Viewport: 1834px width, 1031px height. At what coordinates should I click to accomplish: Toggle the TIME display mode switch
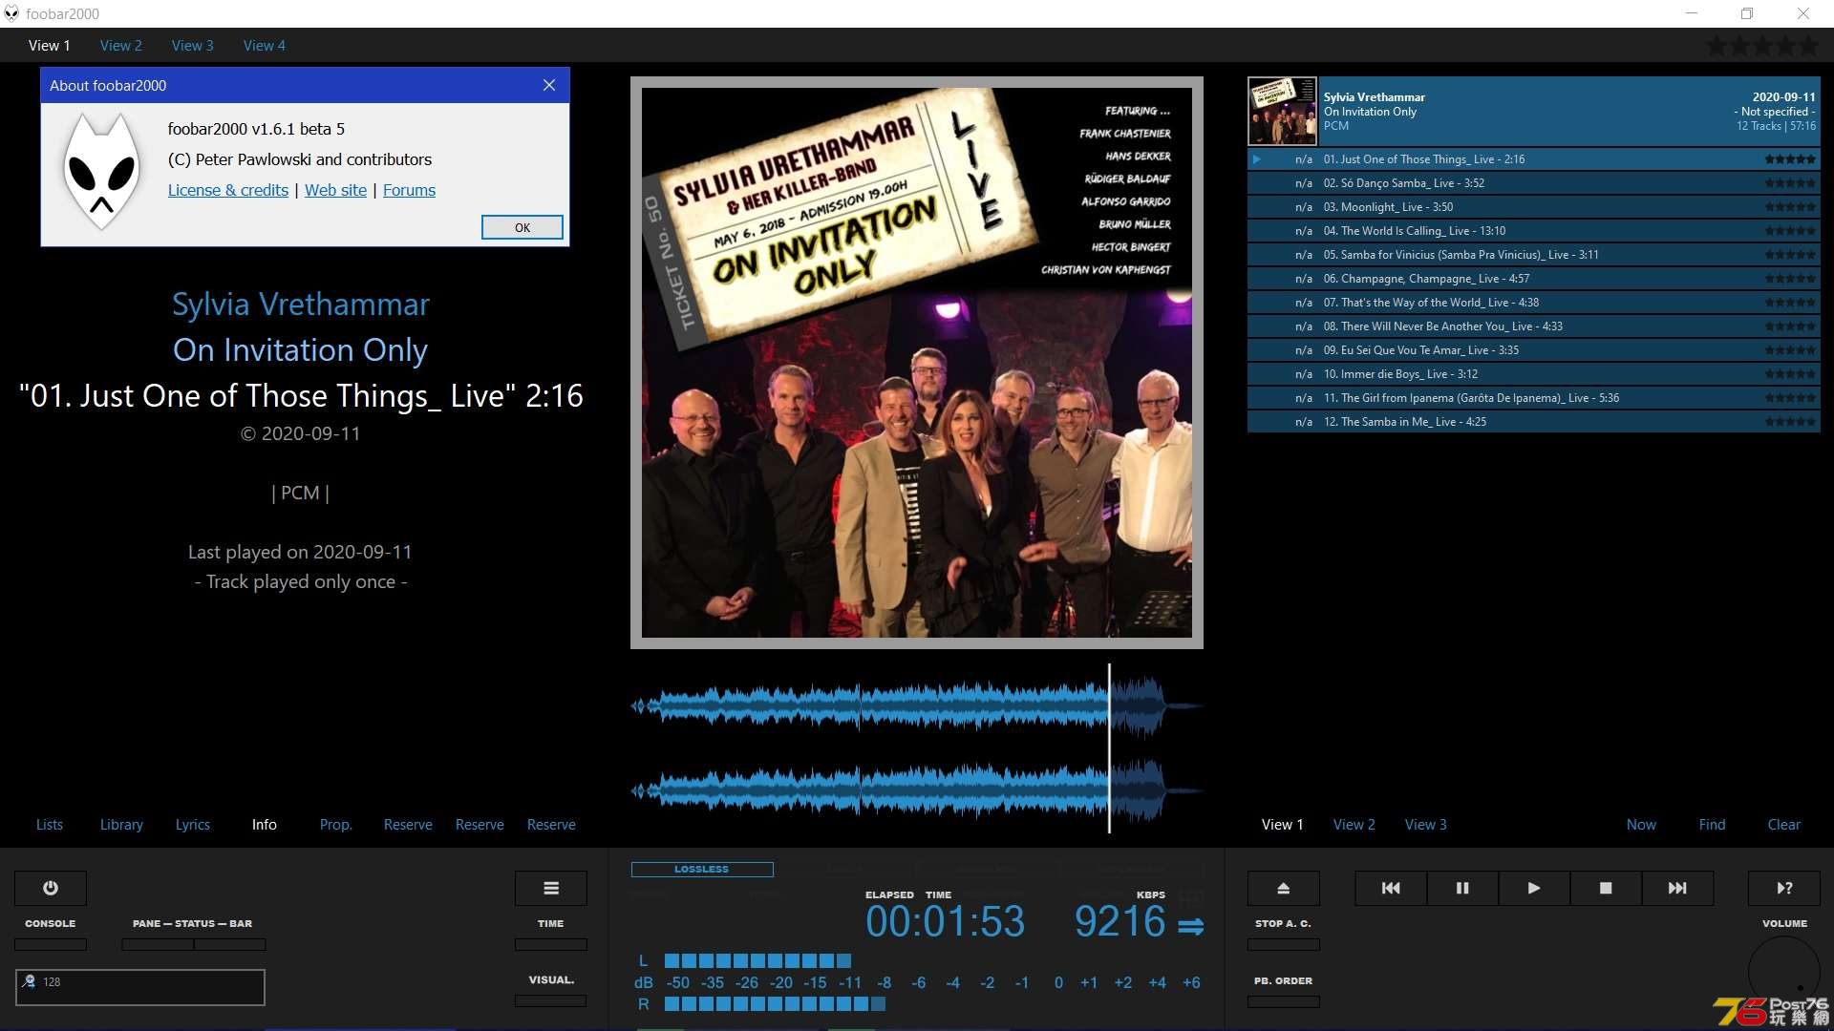coord(551,944)
